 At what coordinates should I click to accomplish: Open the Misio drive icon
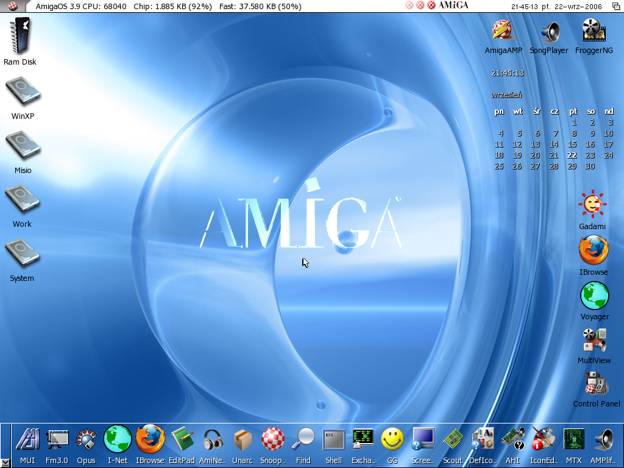point(23,146)
